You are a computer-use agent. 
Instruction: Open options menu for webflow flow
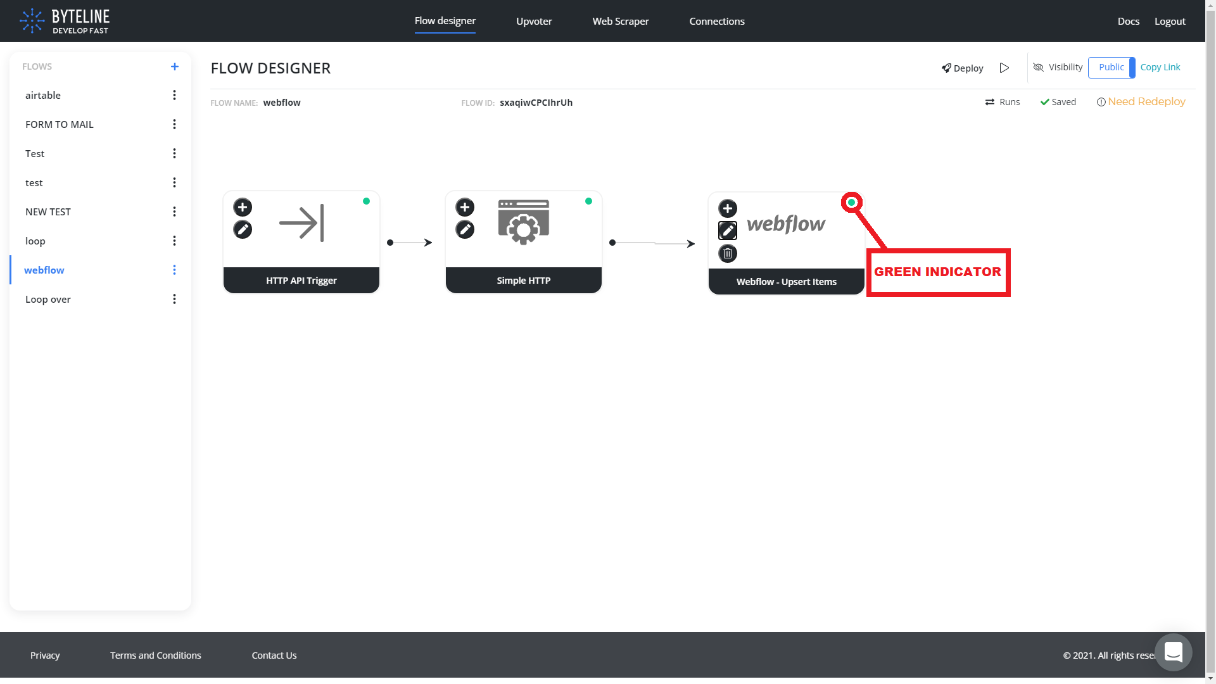point(174,270)
